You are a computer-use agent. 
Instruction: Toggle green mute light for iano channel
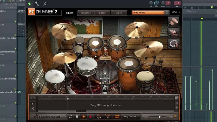pyautogui.click(x=15, y=35)
